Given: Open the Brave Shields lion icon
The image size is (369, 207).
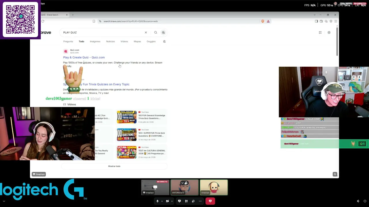Looking at the screenshot, I should 263,21.
